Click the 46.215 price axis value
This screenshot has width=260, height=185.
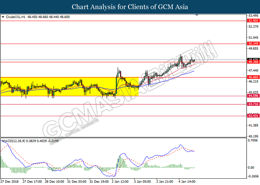253,81
